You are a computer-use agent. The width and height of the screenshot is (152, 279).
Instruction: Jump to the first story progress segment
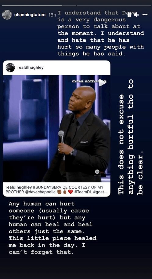39,6
